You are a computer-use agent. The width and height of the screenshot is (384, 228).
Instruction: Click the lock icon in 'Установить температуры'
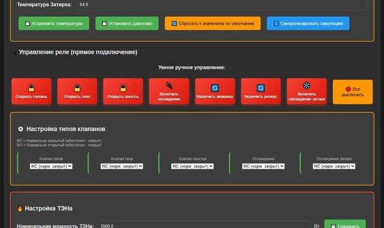[28, 23]
